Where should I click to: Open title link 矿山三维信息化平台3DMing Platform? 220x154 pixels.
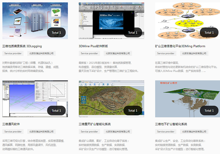180,46
